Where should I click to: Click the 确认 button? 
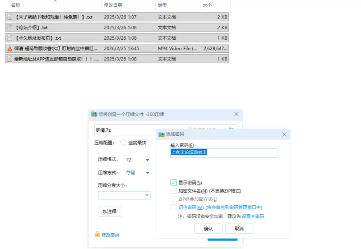coord(208,229)
